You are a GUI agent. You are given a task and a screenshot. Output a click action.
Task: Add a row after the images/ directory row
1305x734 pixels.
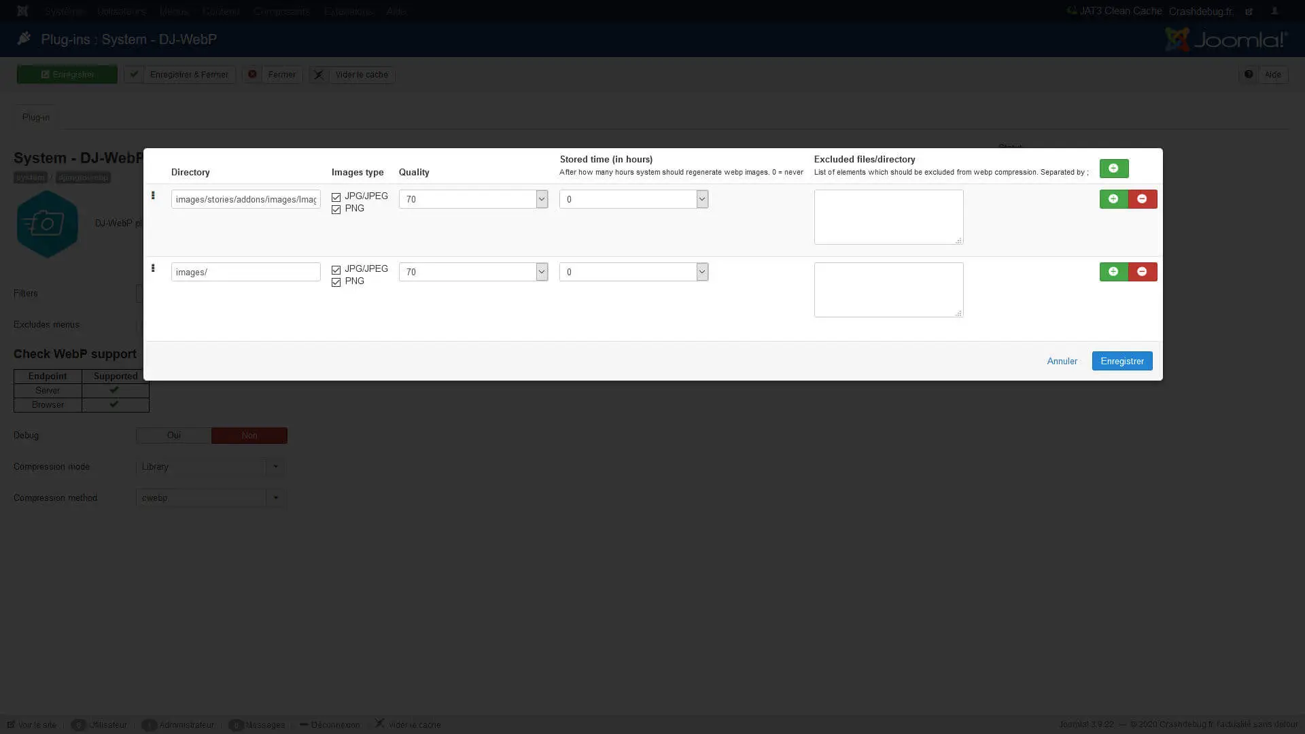point(1113,272)
